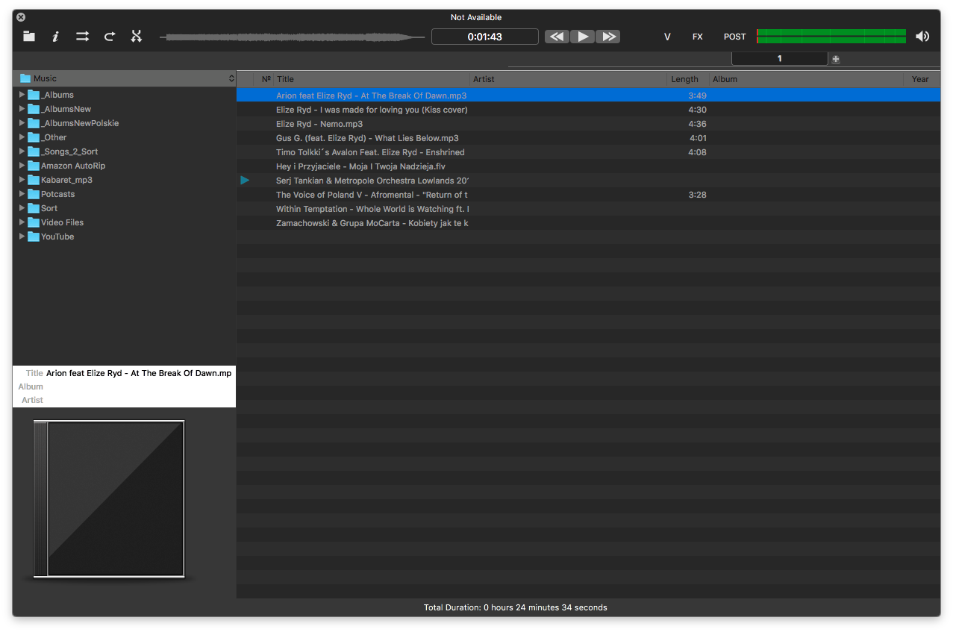Toggle sequential playback arrows icon
The height and width of the screenshot is (632, 953).
pyautogui.click(x=82, y=36)
